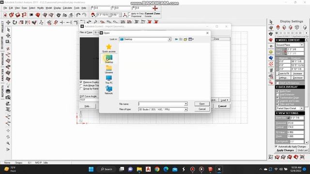Click the arrow pointer tool in left toolbar
Viewport: 310px width, 174px height.
pos(8,29)
